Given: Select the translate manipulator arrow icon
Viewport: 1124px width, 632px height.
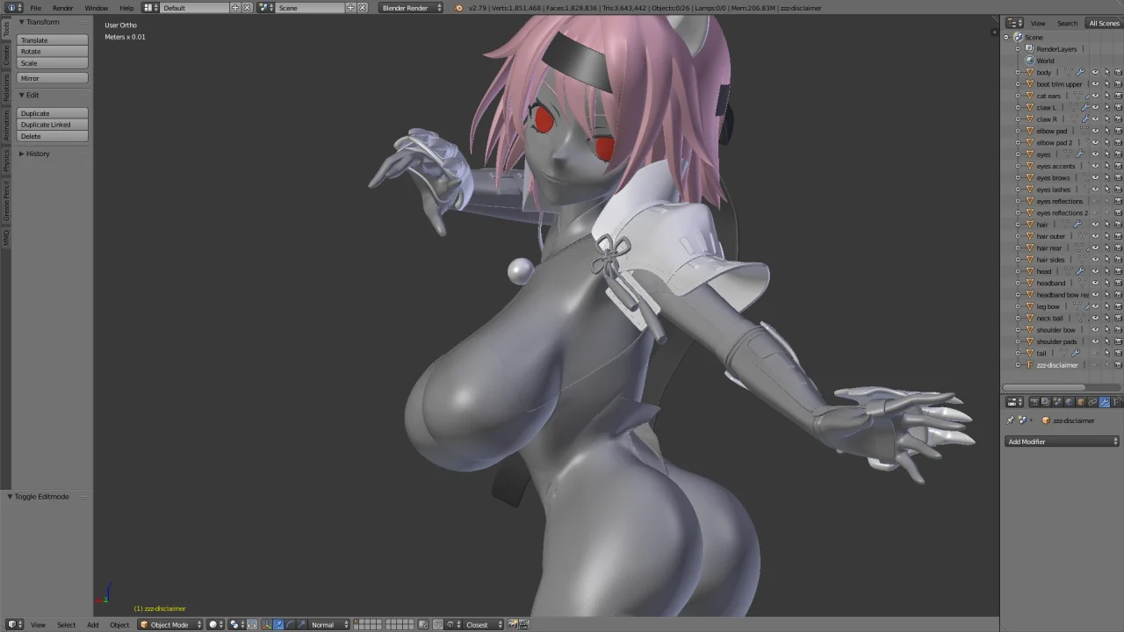Looking at the screenshot, I should (278, 625).
